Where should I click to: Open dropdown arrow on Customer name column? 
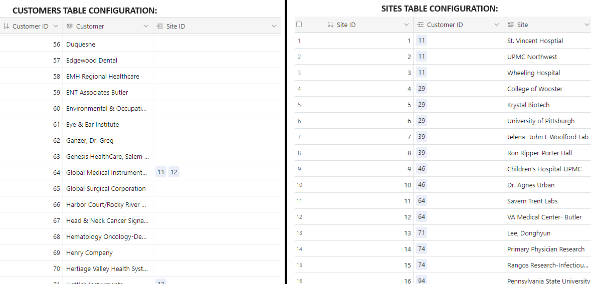point(146,26)
